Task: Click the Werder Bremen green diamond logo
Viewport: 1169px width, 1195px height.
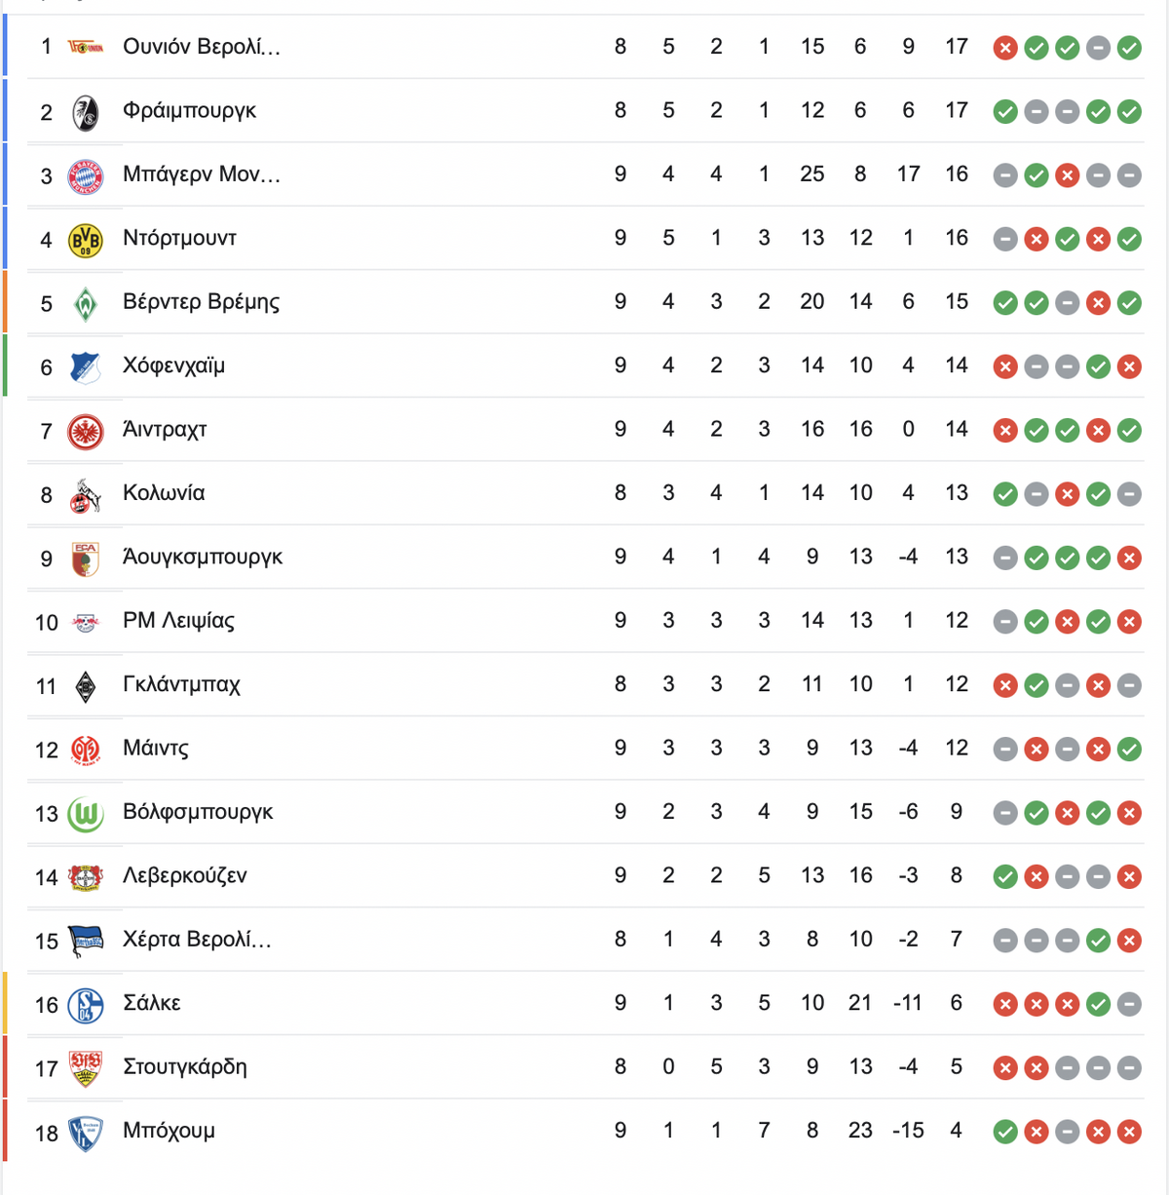Action: 86,304
